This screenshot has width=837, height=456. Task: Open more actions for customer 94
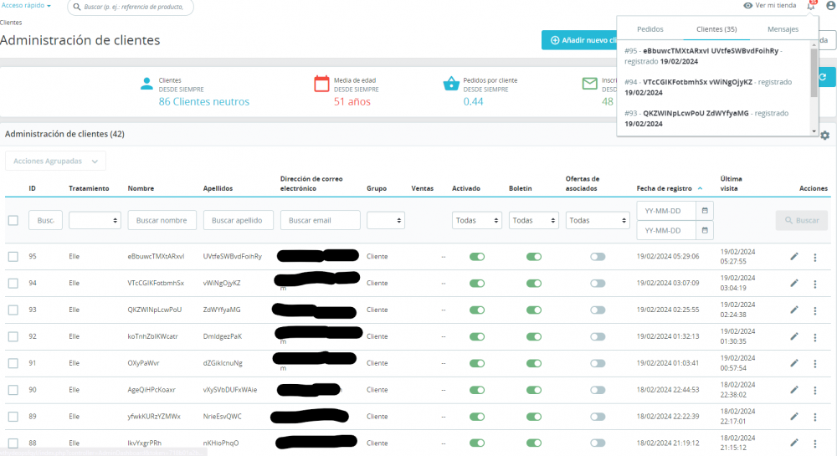815,284
